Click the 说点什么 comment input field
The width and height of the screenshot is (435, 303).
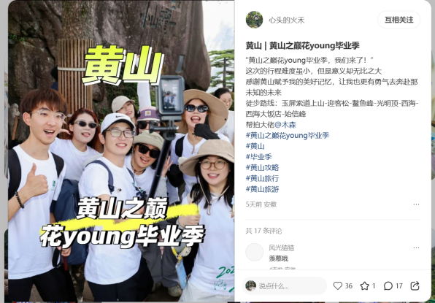pyautogui.click(x=285, y=285)
